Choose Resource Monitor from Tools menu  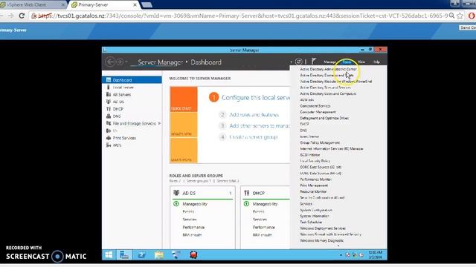313,191
